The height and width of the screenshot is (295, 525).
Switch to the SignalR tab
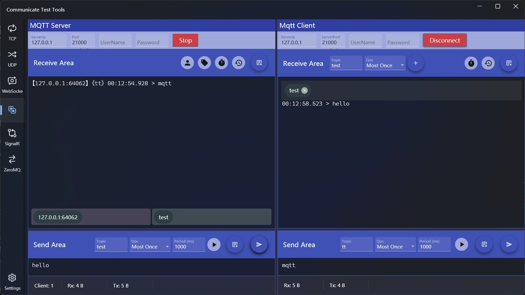(x=12, y=137)
